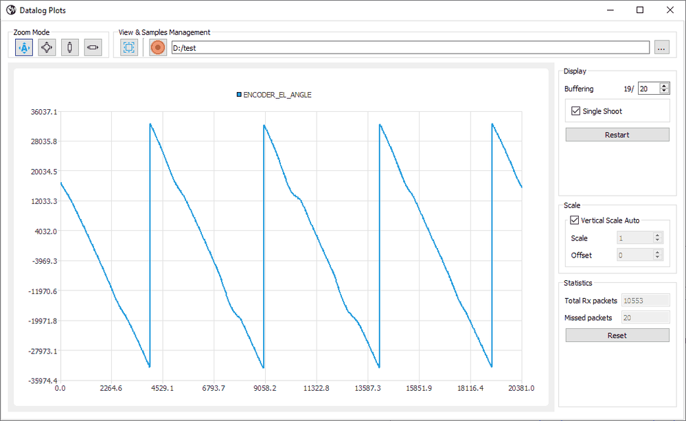This screenshot has width=686, height=421.
Task: Click the D:/test path field
Action: coord(411,47)
